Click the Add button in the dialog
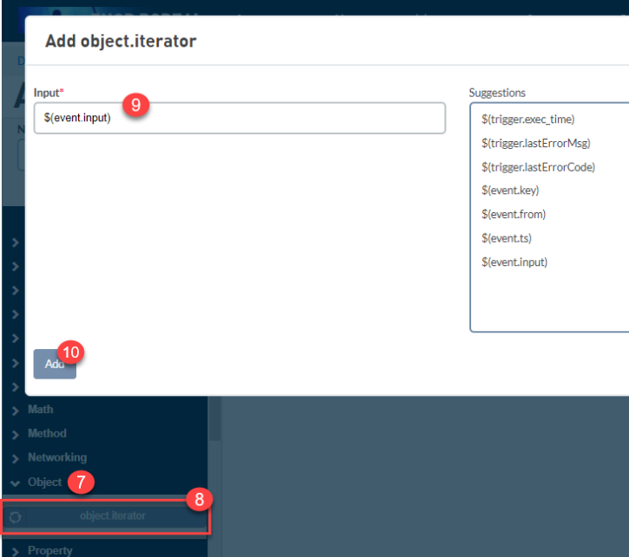The image size is (629, 557). click(55, 364)
